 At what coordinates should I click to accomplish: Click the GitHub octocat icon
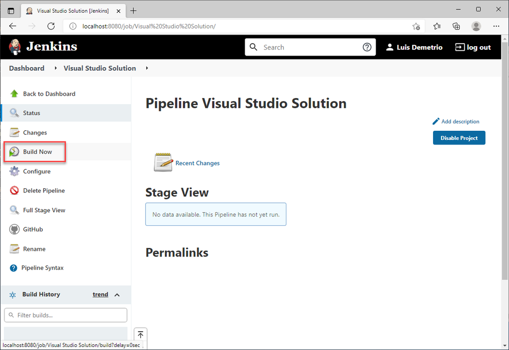tap(14, 229)
